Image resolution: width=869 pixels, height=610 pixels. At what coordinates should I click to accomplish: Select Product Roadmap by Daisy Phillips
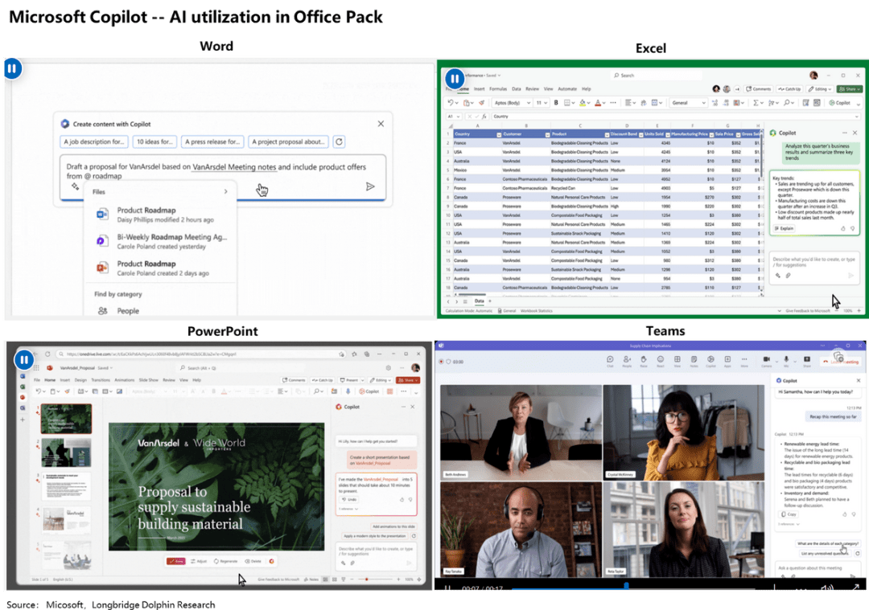tap(161, 215)
